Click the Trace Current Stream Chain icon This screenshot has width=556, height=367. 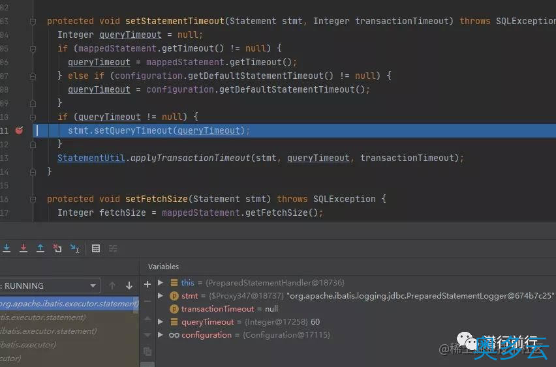click(113, 248)
